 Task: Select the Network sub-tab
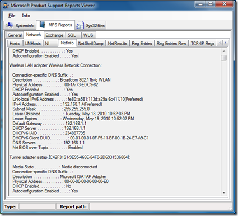(34, 35)
